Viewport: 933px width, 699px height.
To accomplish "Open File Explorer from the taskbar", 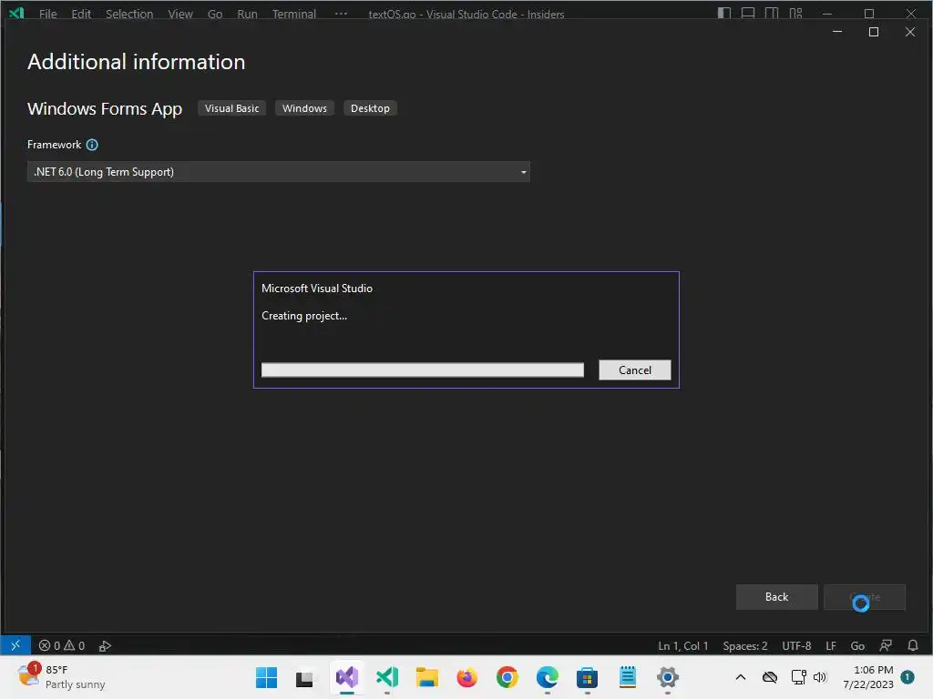I will 426,677.
